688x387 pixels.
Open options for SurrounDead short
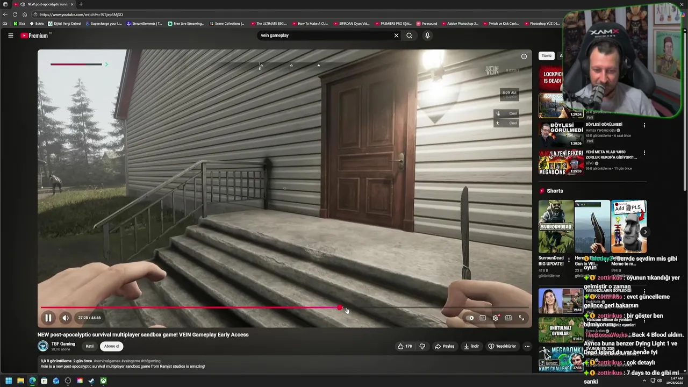click(569, 260)
